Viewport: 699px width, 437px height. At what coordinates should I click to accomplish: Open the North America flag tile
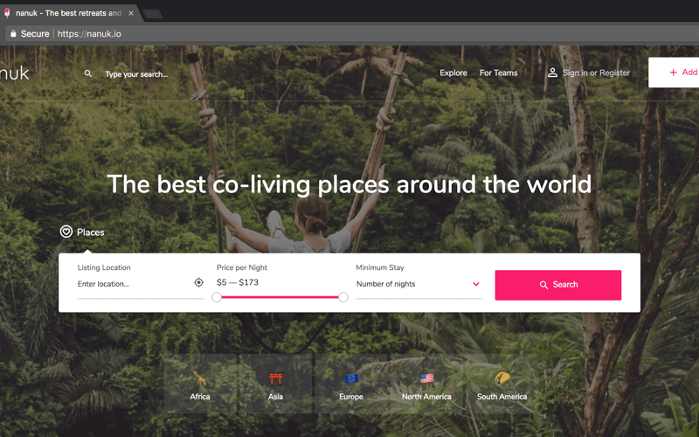click(x=426, y=385)
